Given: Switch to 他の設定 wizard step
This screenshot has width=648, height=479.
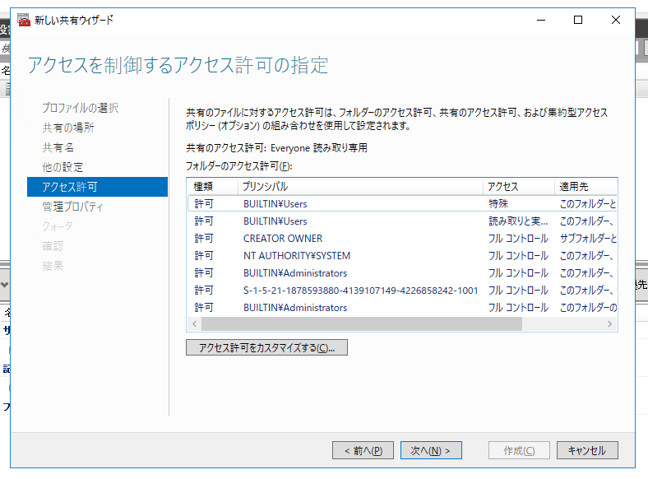Looking at the screenshot, I should point(62,167).
